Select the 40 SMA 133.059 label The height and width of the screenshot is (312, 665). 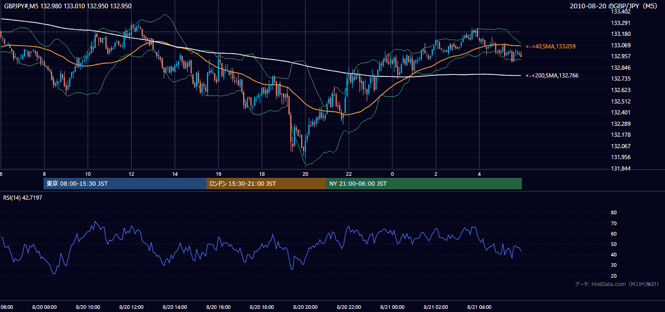click(x=551, y=46)
